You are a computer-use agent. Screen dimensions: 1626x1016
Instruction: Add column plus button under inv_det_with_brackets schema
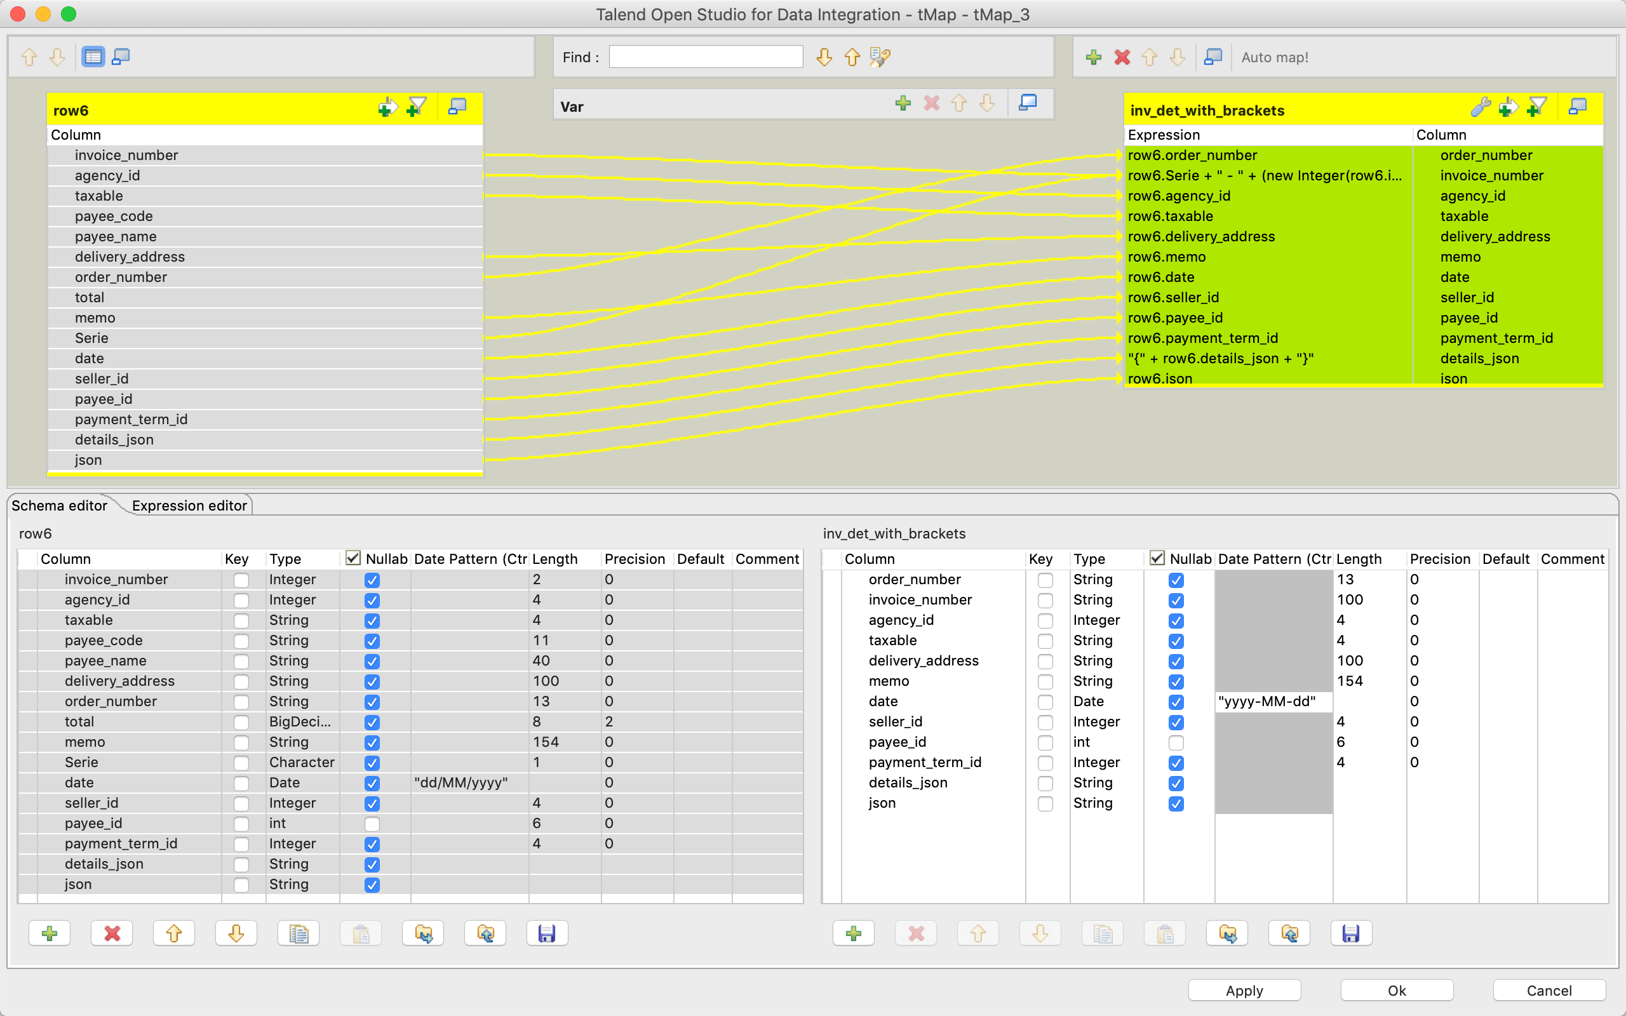tap(853, 933)
